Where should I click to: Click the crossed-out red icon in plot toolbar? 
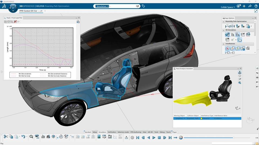15,21
